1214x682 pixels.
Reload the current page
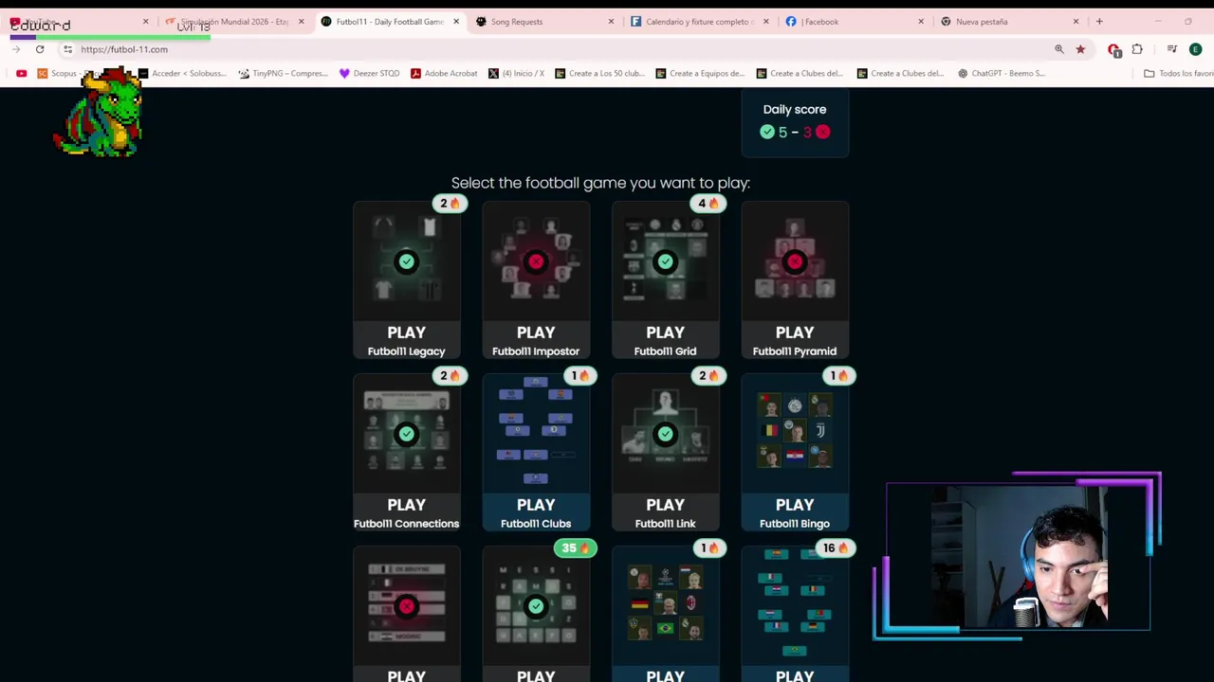click(40, 49)
